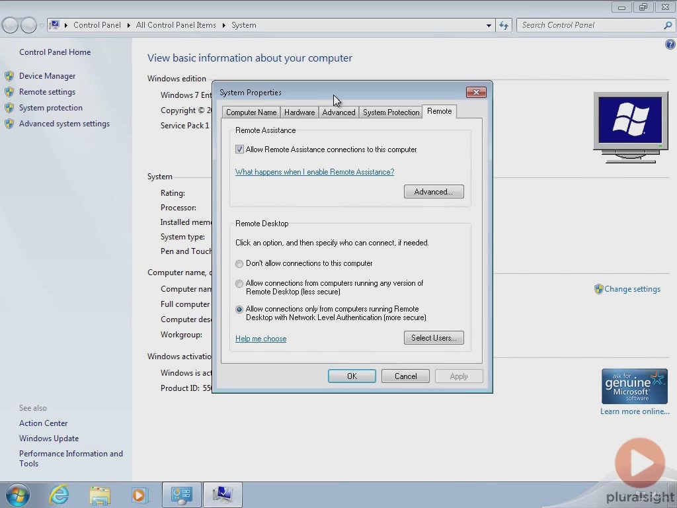
Task: Open Action Center link
Action: [43, 423]
